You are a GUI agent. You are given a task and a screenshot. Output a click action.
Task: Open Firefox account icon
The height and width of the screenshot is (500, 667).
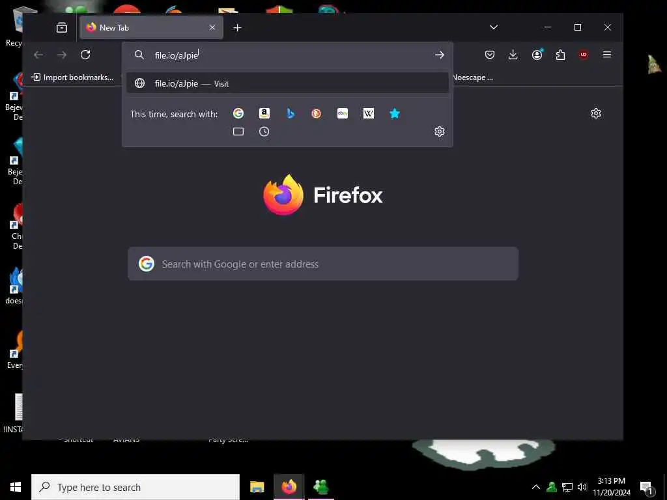[x=537, y=55]
